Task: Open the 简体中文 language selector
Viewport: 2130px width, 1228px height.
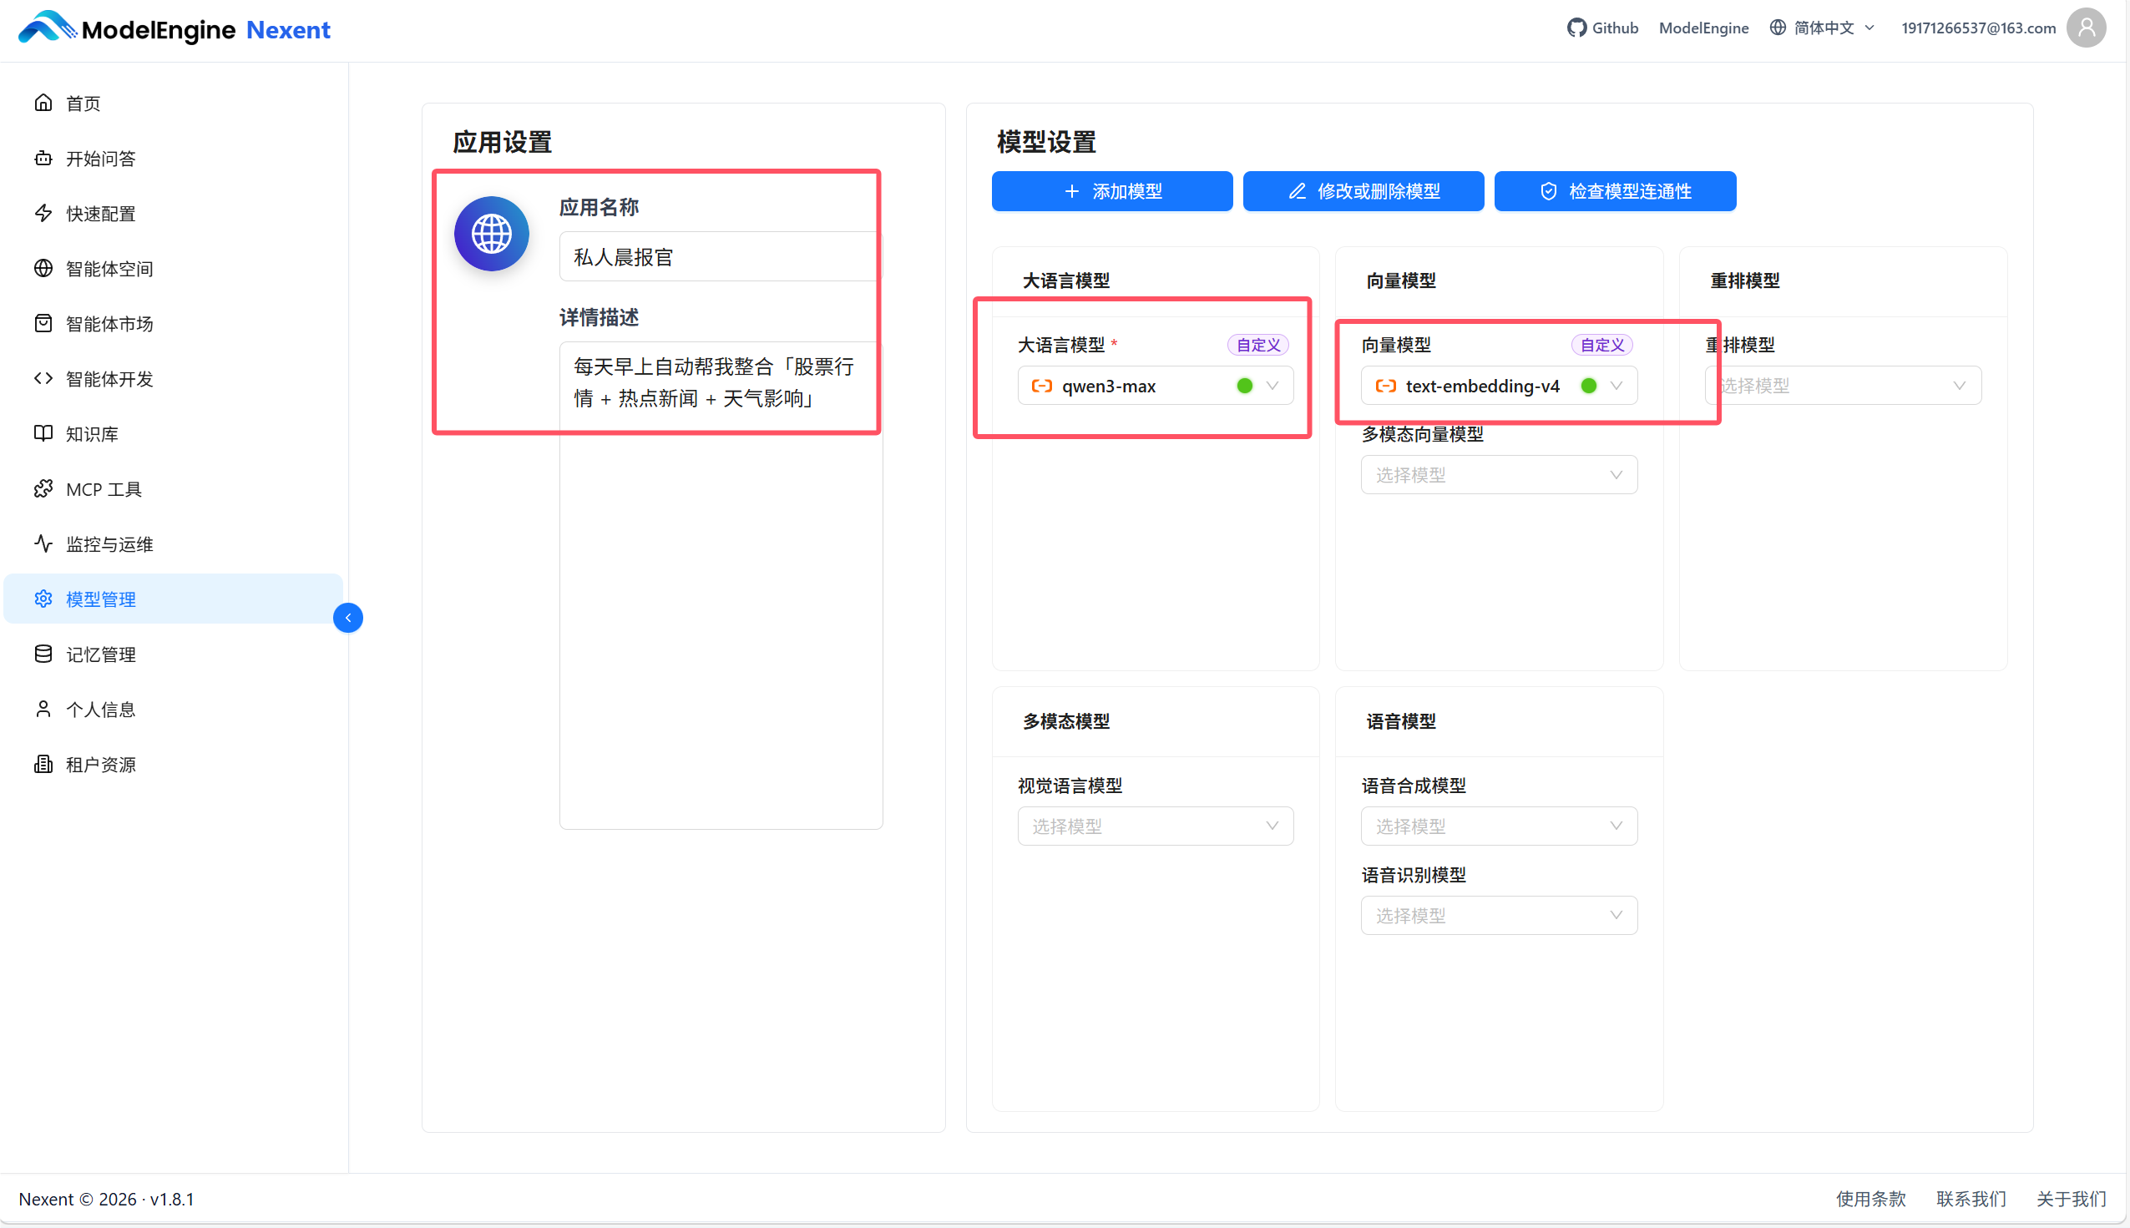Action: point(1822,28)
